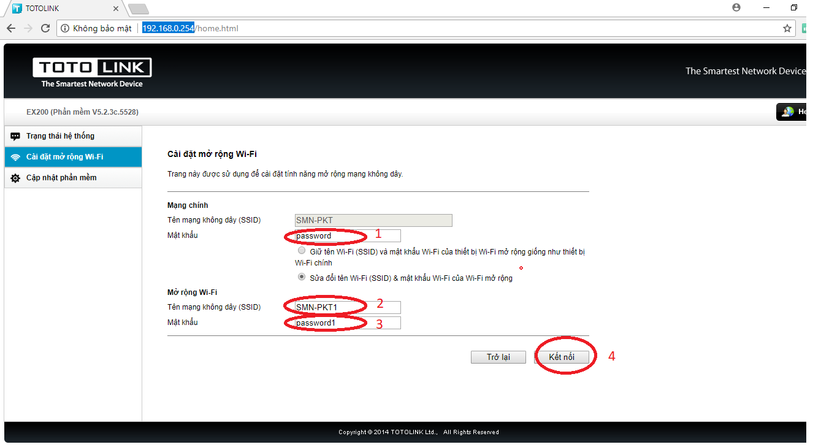
Task: Open Chrome profile account icon
Action: pyautogui.click(x=736, y=7)
